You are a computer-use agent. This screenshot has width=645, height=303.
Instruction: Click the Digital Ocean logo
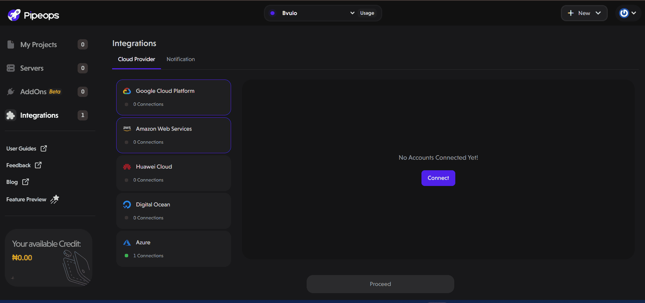pos(127,204)
